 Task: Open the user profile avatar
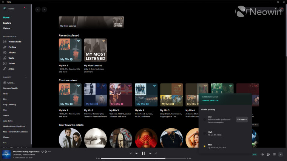pos(5,9)
